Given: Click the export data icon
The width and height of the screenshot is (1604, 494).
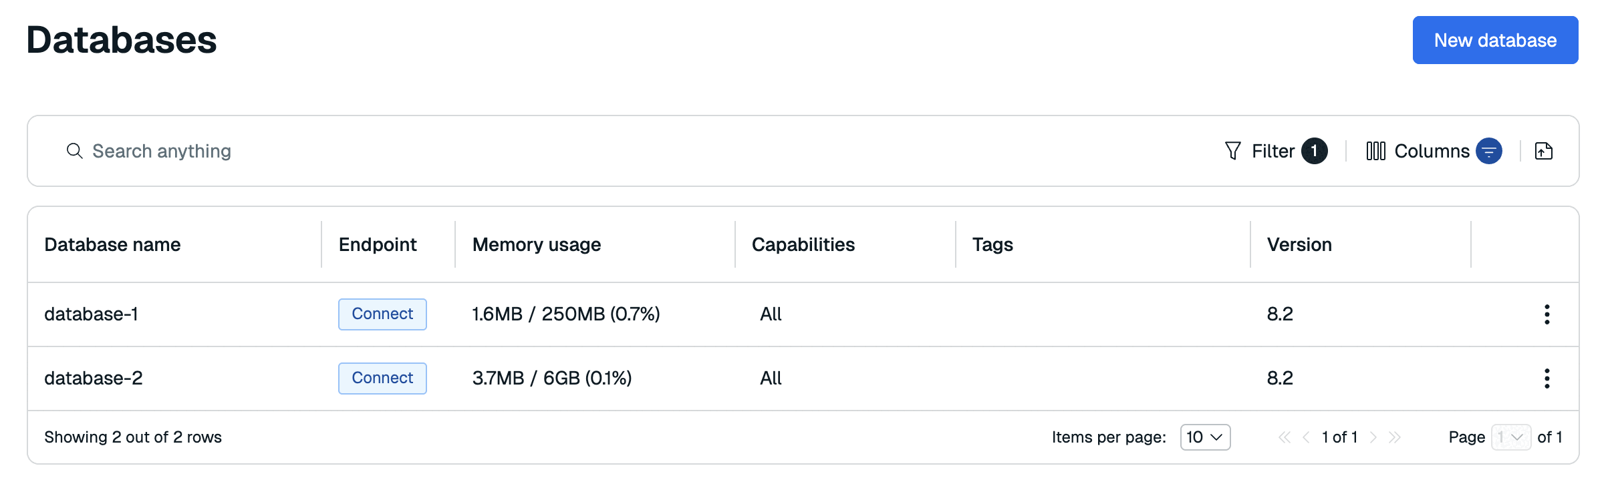Looking at the screenshot, I should coord(1544,151).
